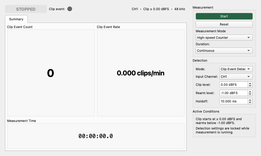Increase Holdoff with the up arrow
Image resolution: width=261 pixels, height=156 pixels.
(250, 100)
